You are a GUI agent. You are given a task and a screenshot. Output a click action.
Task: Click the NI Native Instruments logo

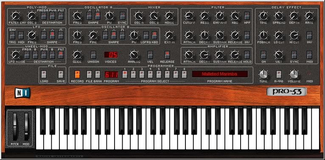[x=22, y=93]
